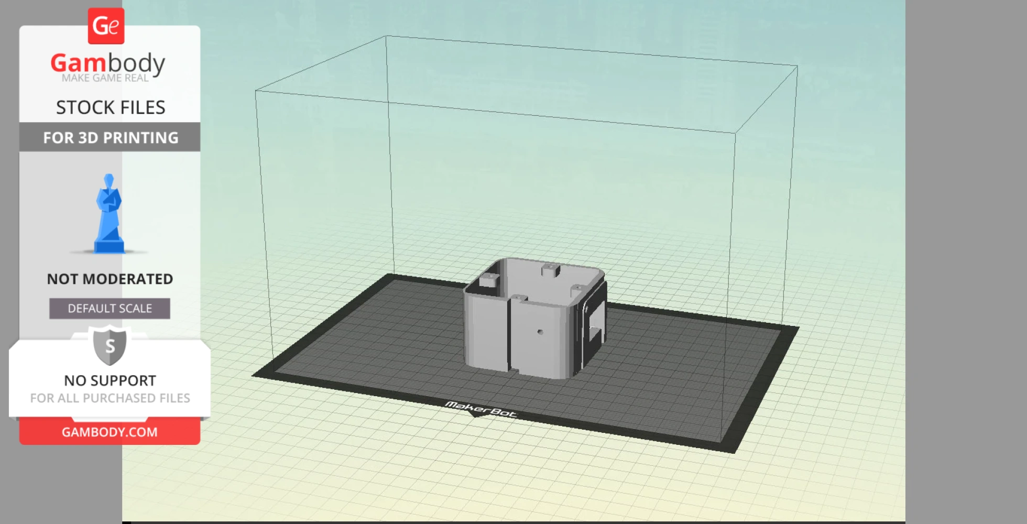Select the FOR 3D PRINTING menu strip
Screen dimensions: 1027x524
(109, 137)
